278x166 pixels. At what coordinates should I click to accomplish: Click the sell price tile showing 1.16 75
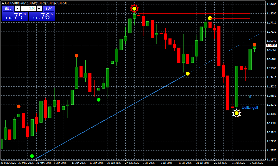(x=14, y=16)
